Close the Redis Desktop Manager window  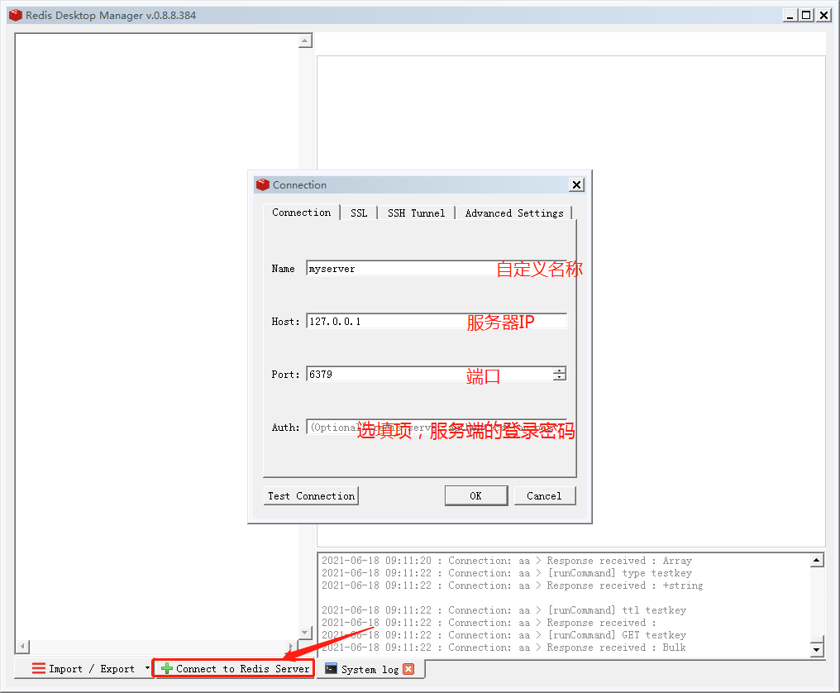[824, 15]
